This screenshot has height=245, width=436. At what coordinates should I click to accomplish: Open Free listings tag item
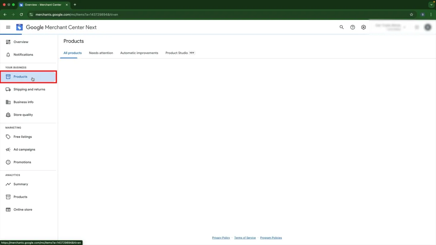(x=29, y=137)
